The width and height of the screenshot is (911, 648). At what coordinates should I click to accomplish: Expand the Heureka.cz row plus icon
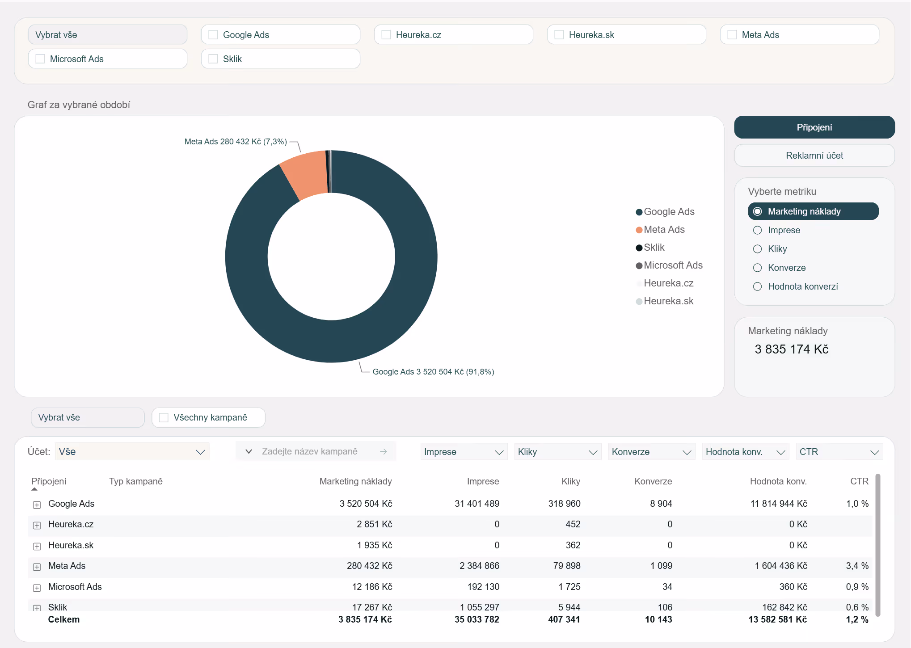tap(37, 525)
